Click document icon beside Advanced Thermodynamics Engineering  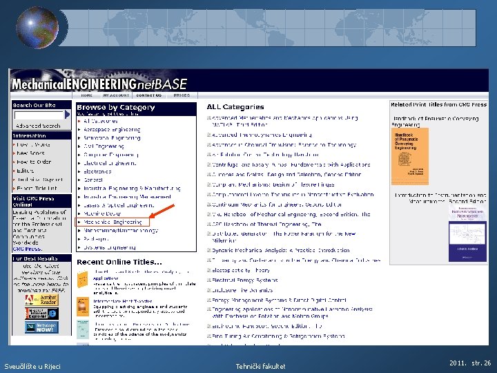click(209, 135)
